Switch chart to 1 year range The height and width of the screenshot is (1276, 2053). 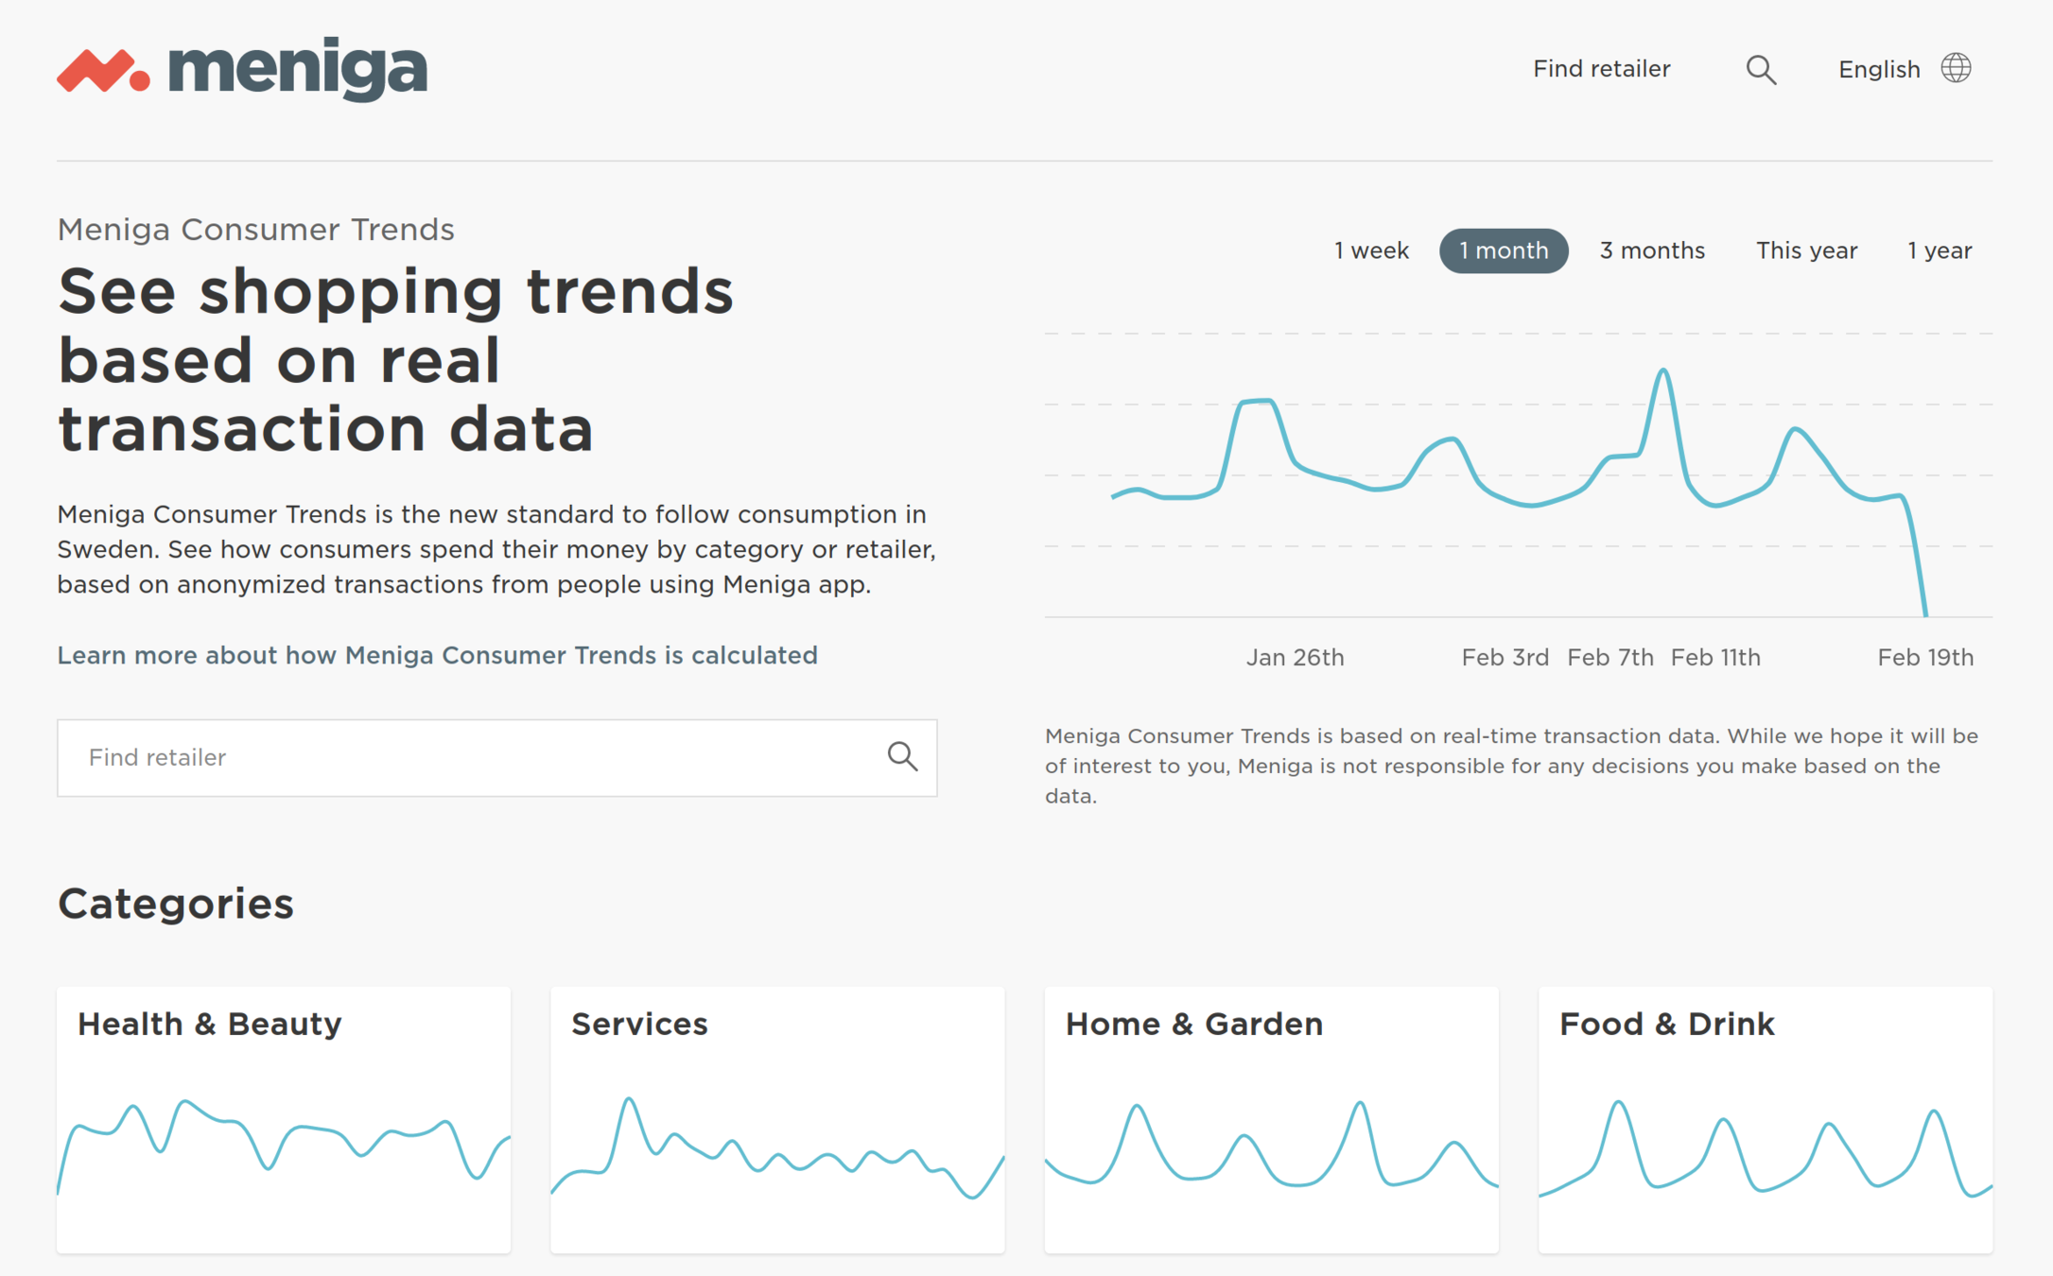(x=1939, y=250)
